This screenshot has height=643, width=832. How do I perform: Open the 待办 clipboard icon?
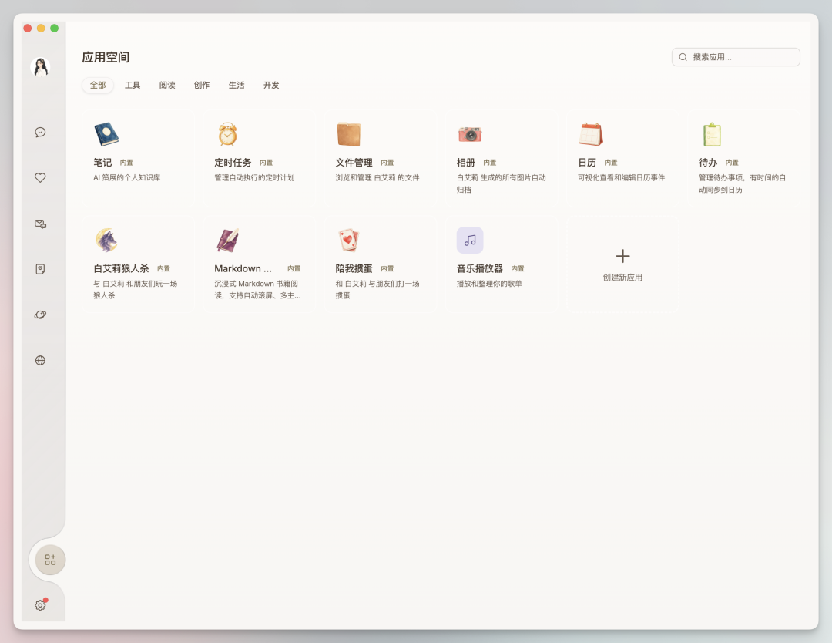click(712, 134)
